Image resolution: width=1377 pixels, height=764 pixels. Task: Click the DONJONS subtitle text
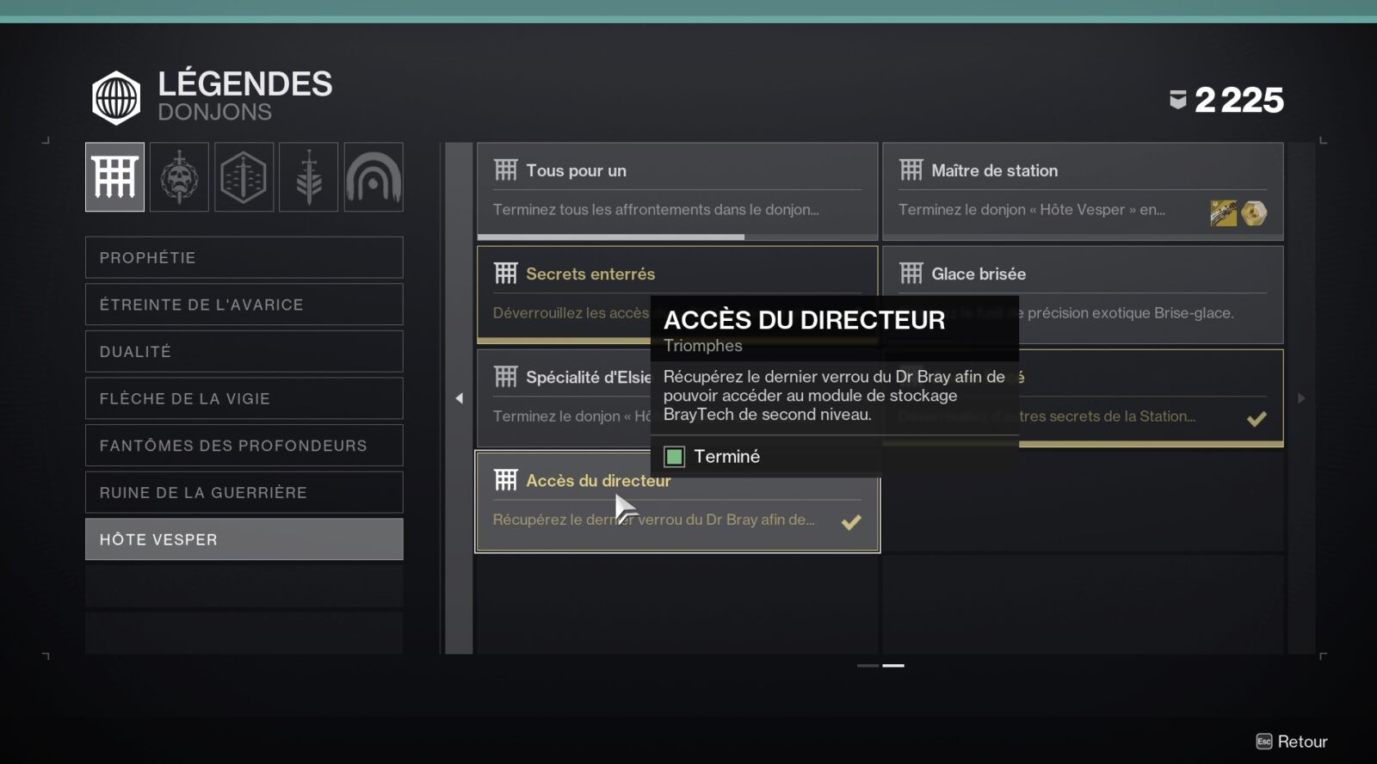pos(214,112)
